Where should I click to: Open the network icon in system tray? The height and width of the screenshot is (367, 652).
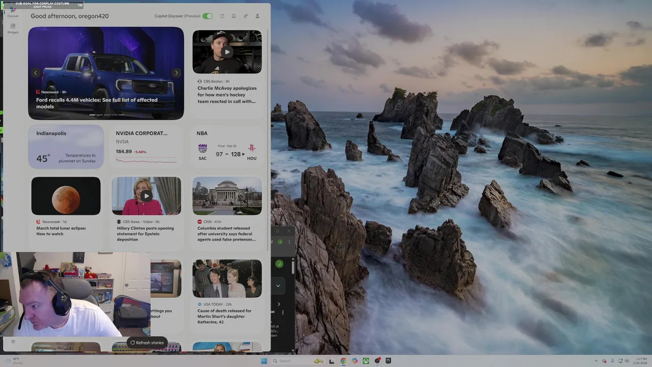click(x=619, y=361)
